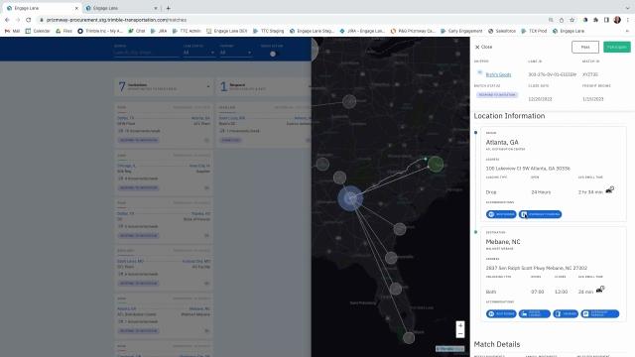Image resolution: width=635 pixels, height=357 pixels.
Task: Open the Dallas, TX invitation card
Action: [163, 124]
